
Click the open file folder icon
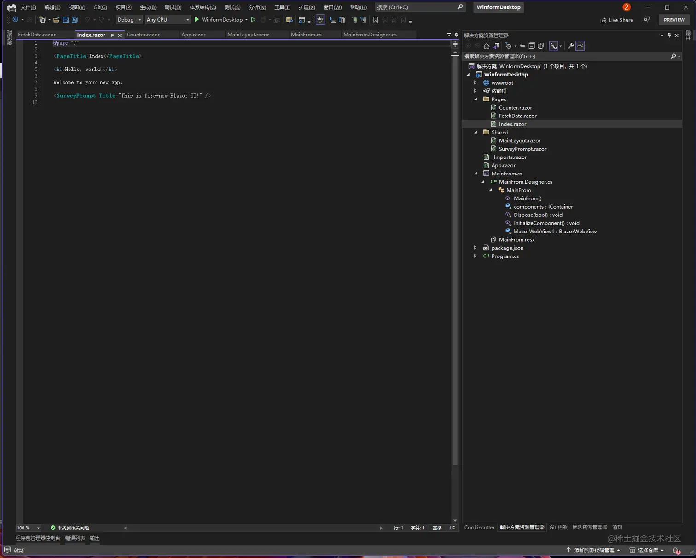click(x=56, y=20)
